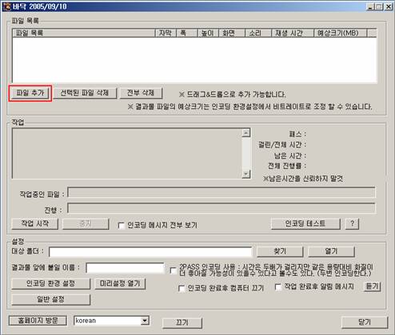395x335 pixels.
Task: Click 전부 삭제 button
Action: click(x=141, y=93)
